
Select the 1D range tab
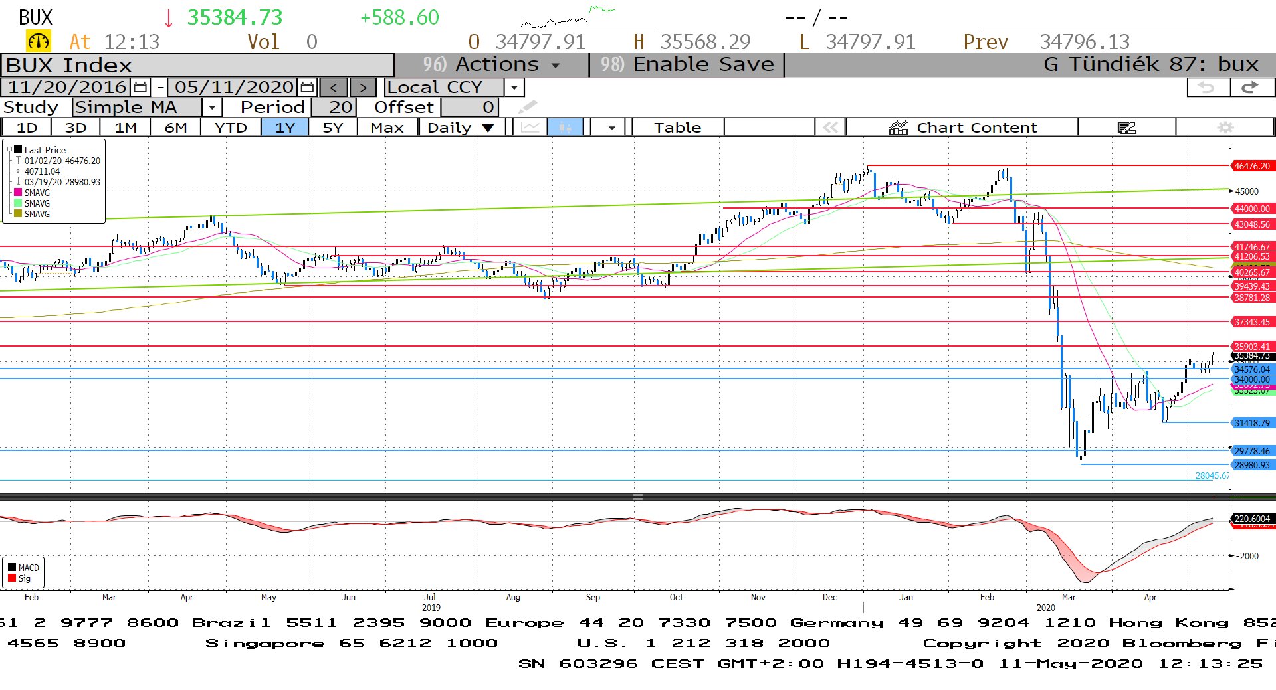(x=27, y=128)
